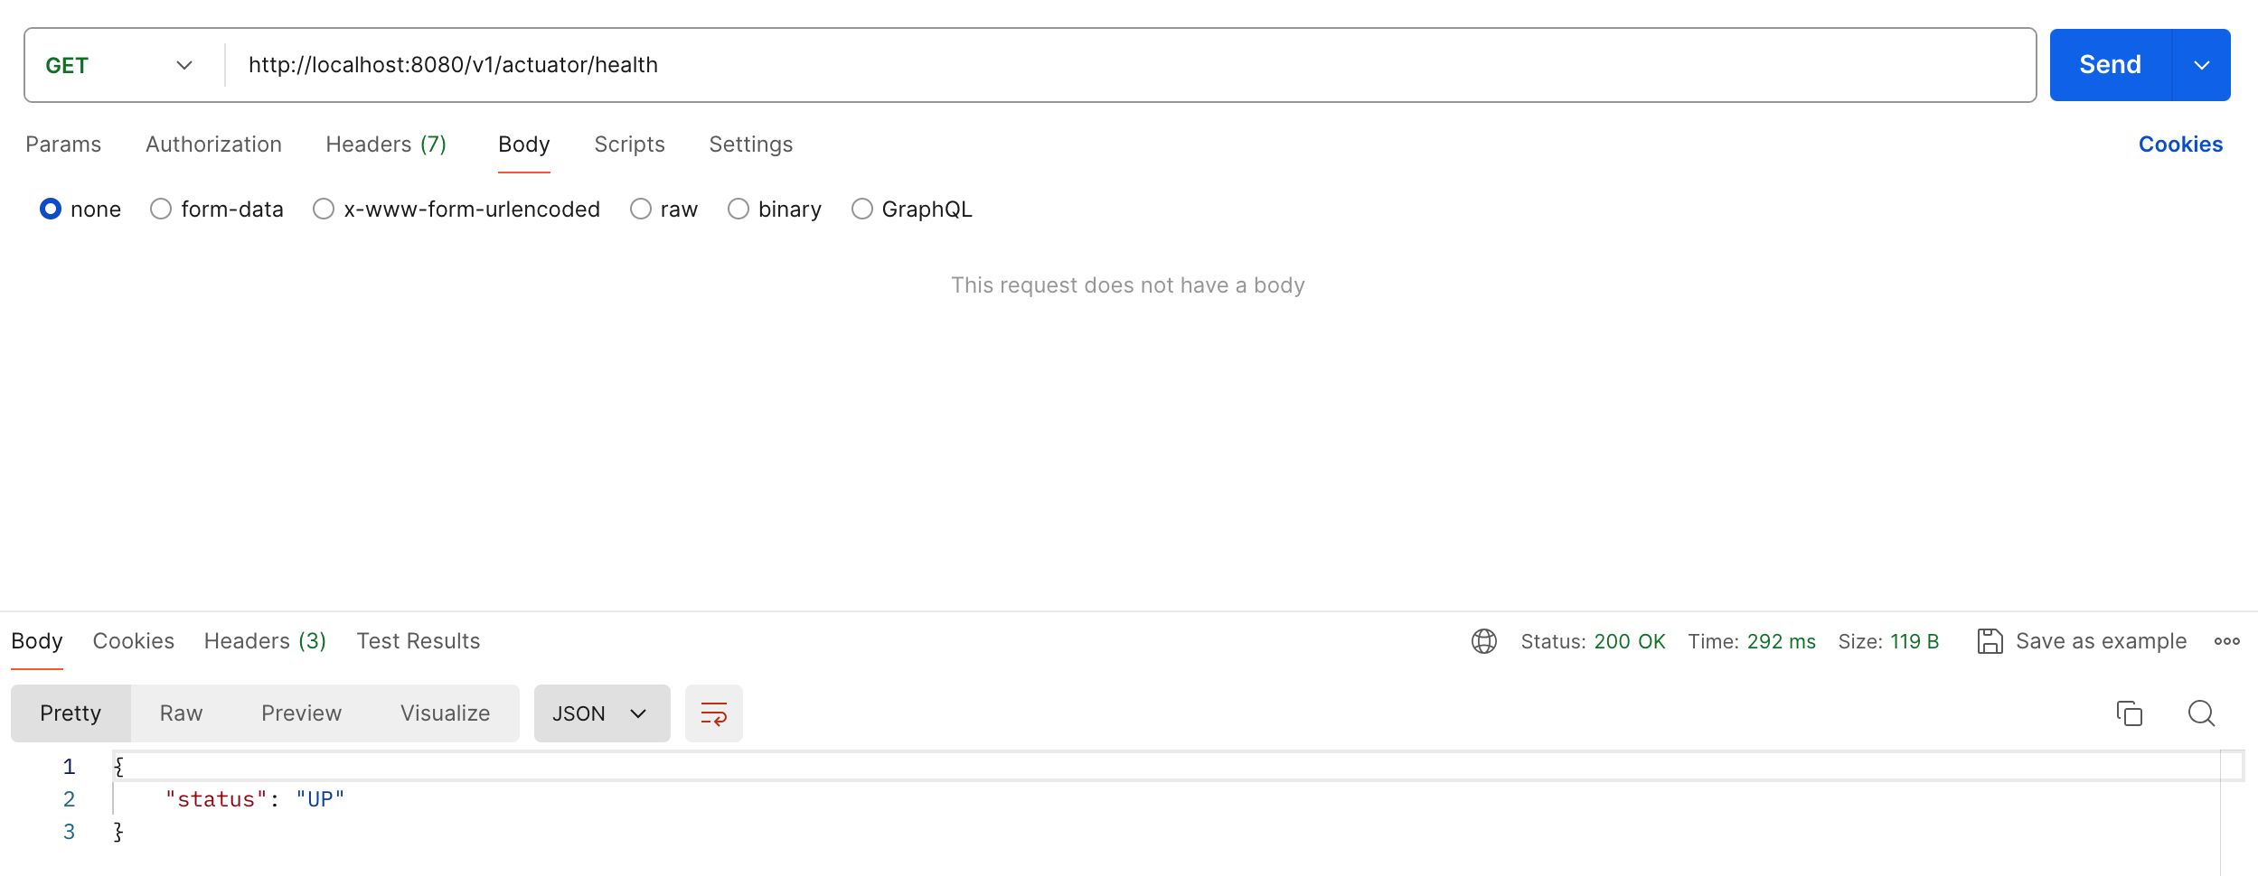This screenshot has height=876, width=2258.
Task: Click the network globe icon near Status
Action: point(1483,641)
